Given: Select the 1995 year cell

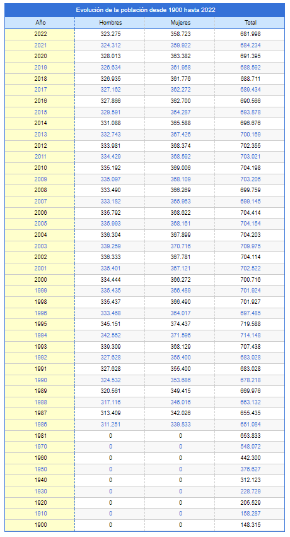Looking at the screenshot, I should pos(40,324).
